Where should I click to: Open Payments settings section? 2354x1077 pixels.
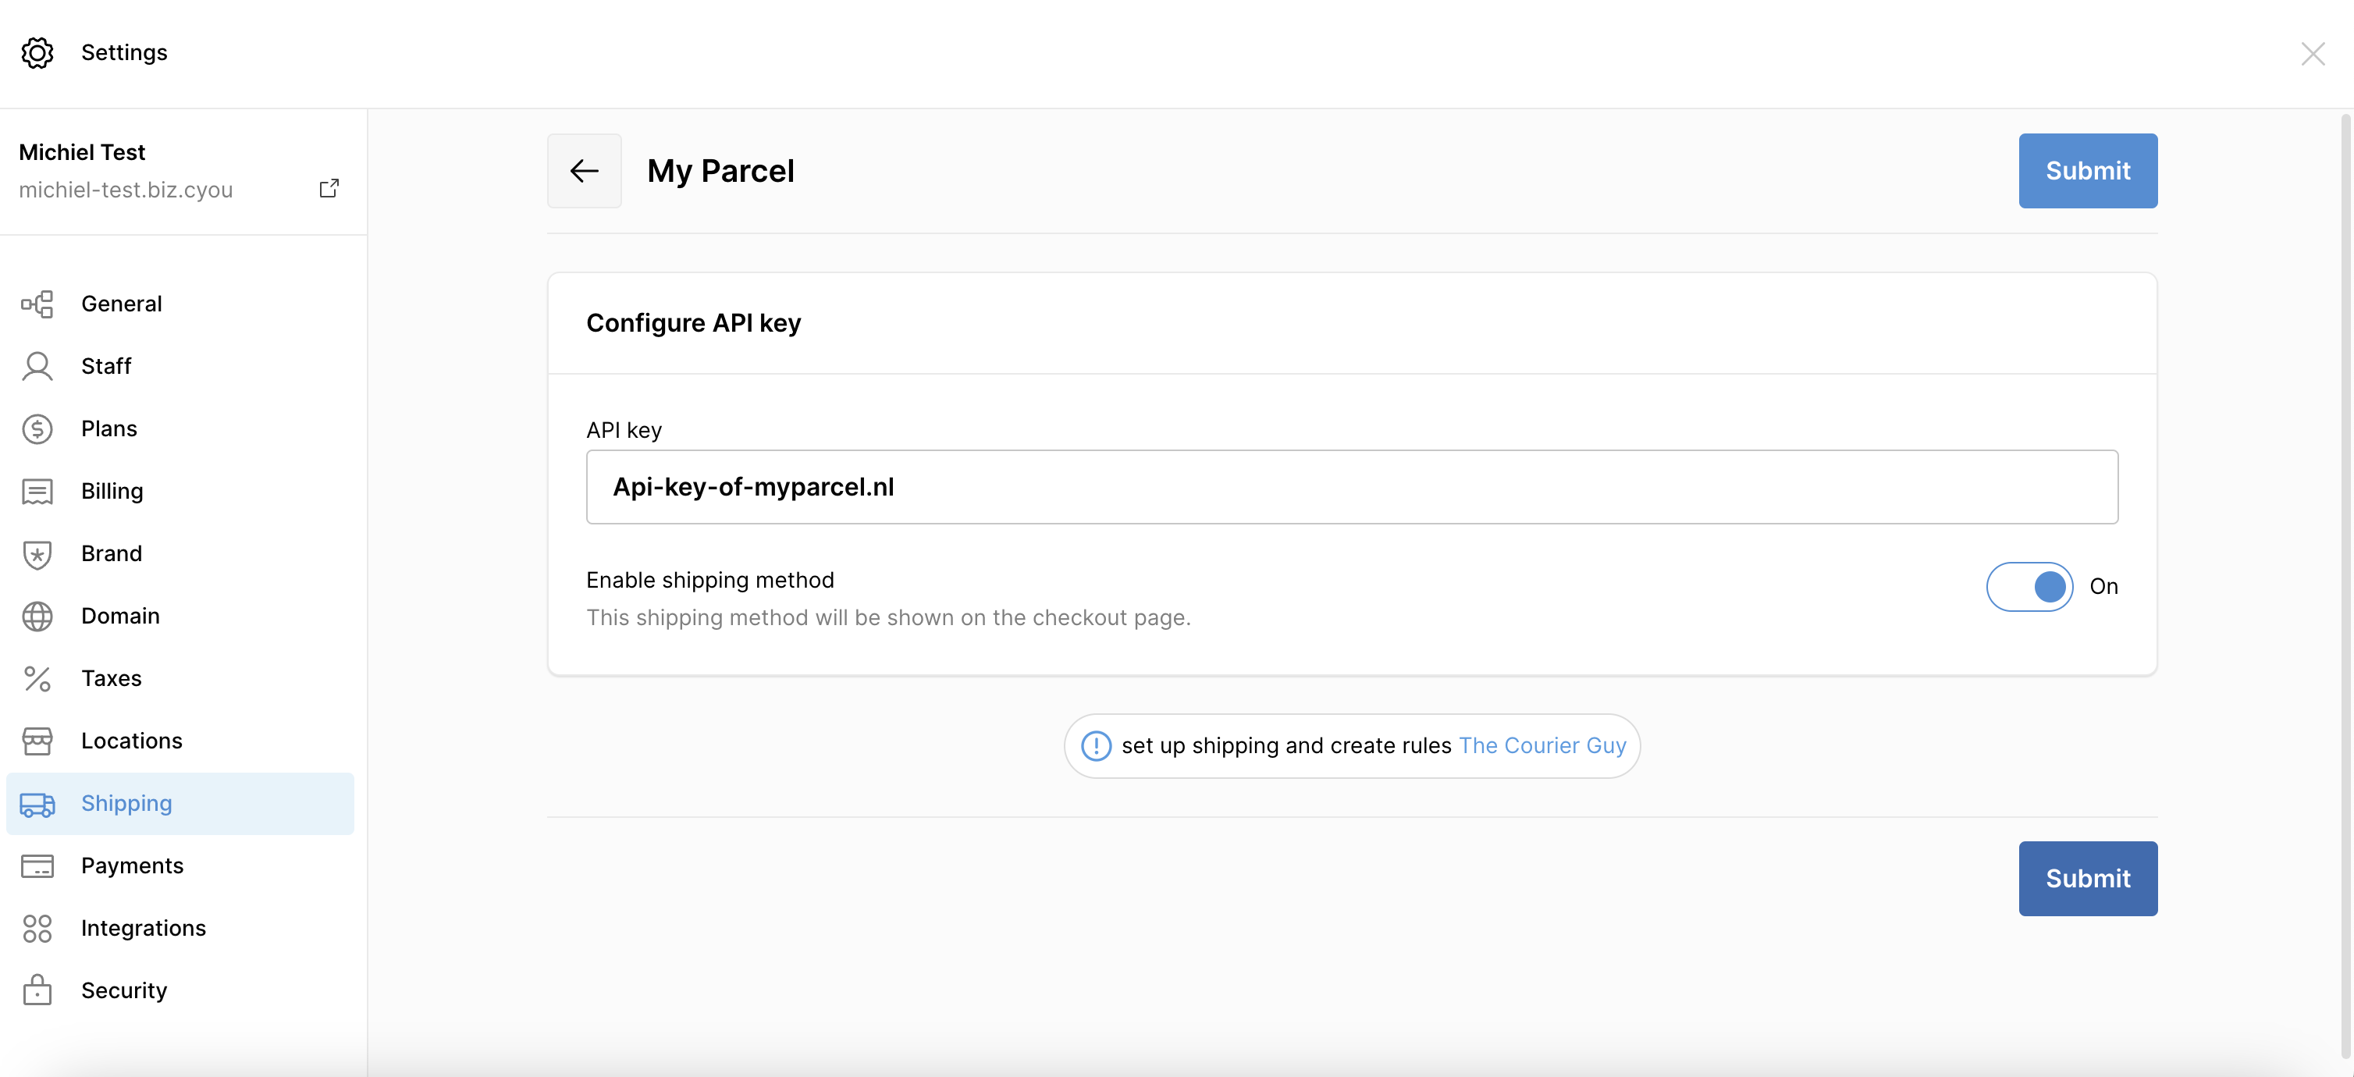(x=180, y=866)
